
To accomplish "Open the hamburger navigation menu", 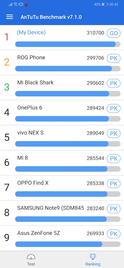I will point(10,17).
